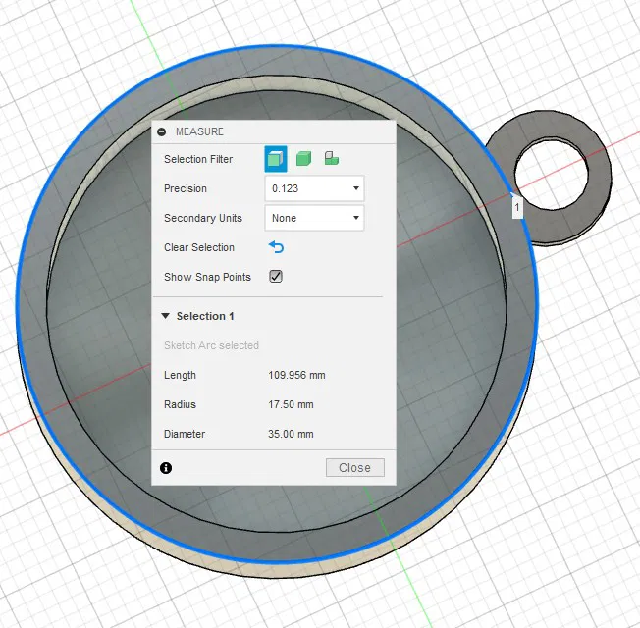The image size is (640, 628).
Task: Toggle the Show Snap Points checkbox
Action: pos(276,277)
